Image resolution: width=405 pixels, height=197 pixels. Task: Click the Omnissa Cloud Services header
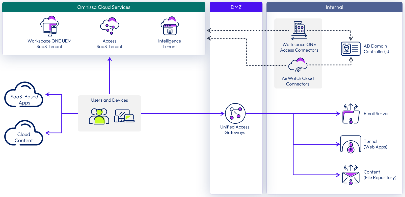(x=104, y=7)
